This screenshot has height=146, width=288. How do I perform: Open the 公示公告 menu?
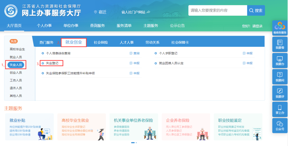tap(177, 26)
